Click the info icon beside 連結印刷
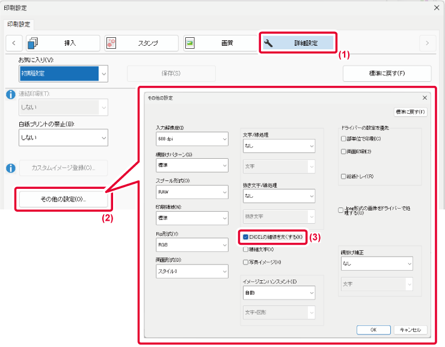445x347 pixels. coord(10,95)
